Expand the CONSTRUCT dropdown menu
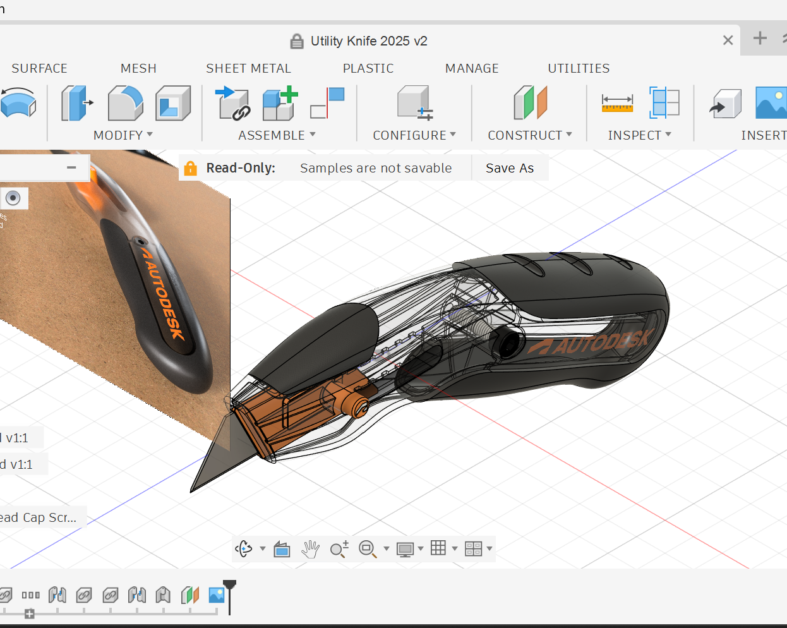The height and width of the screenshot is (628, 787). [530, 135]
